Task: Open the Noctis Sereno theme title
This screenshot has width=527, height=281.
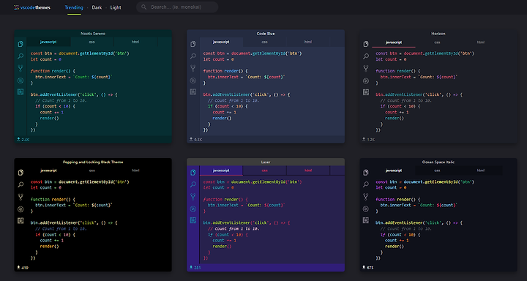Action: 93,34
